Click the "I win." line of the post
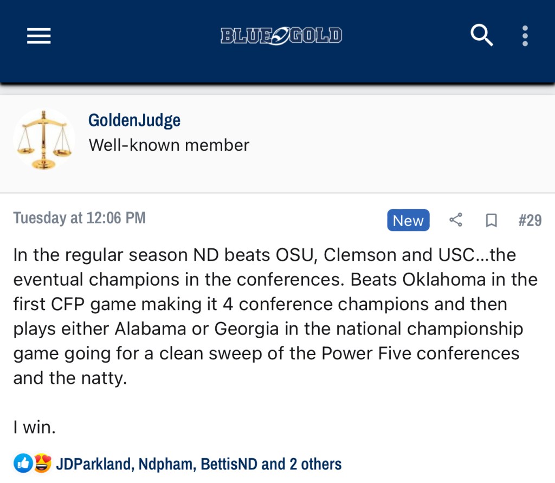 coord(35,428)
